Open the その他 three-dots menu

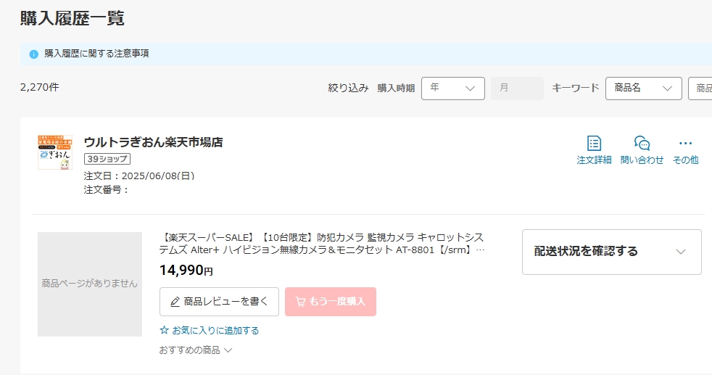685,144
